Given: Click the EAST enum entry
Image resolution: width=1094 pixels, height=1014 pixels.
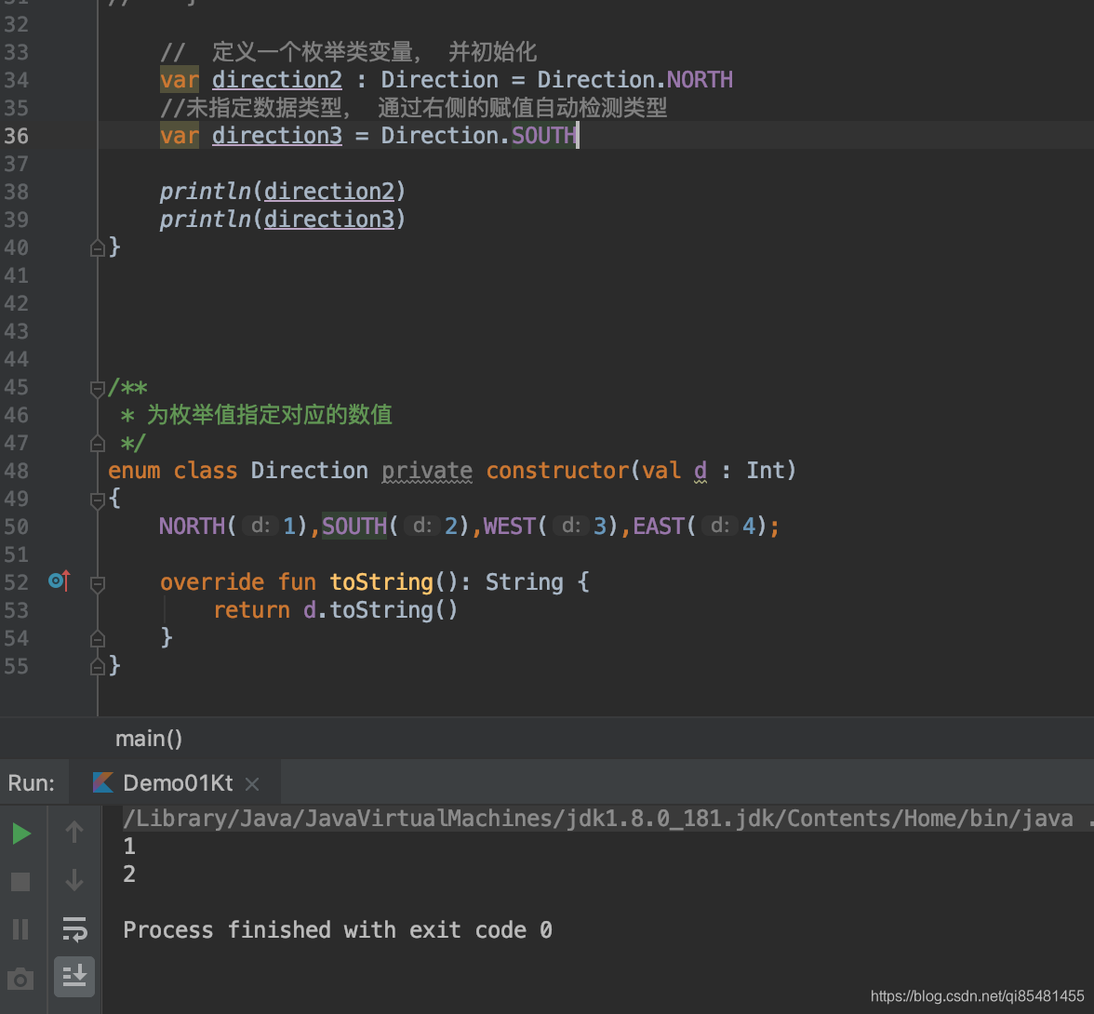Looking at the screenshot, I should pos(659,527).
